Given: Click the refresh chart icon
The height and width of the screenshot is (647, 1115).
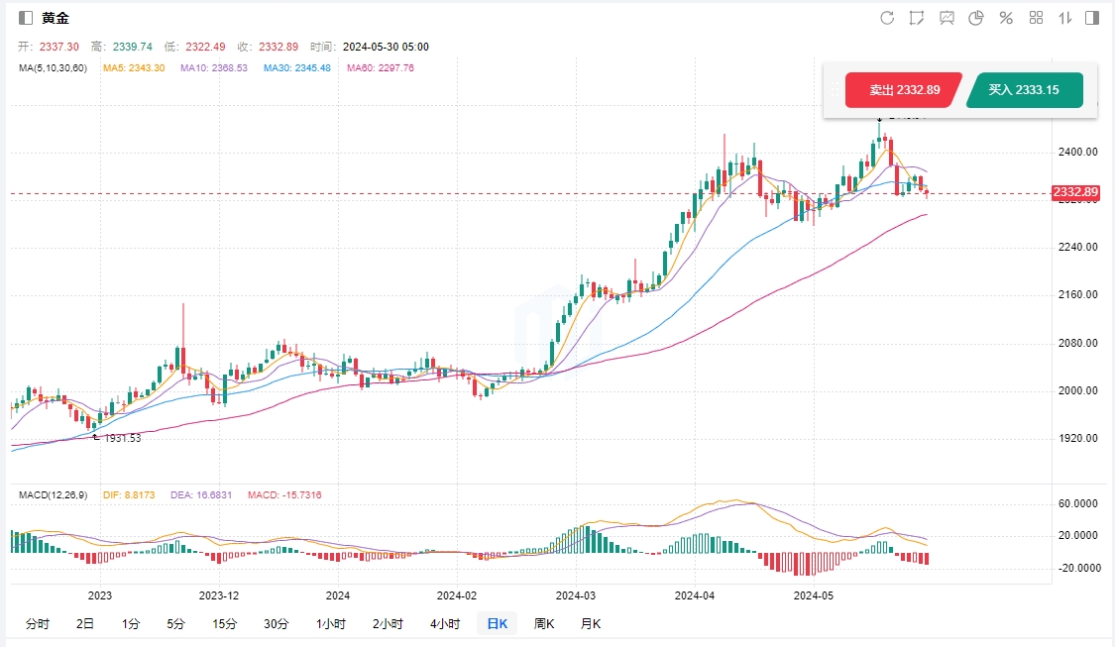Looking at the screenshot, I should click(887, 18).
